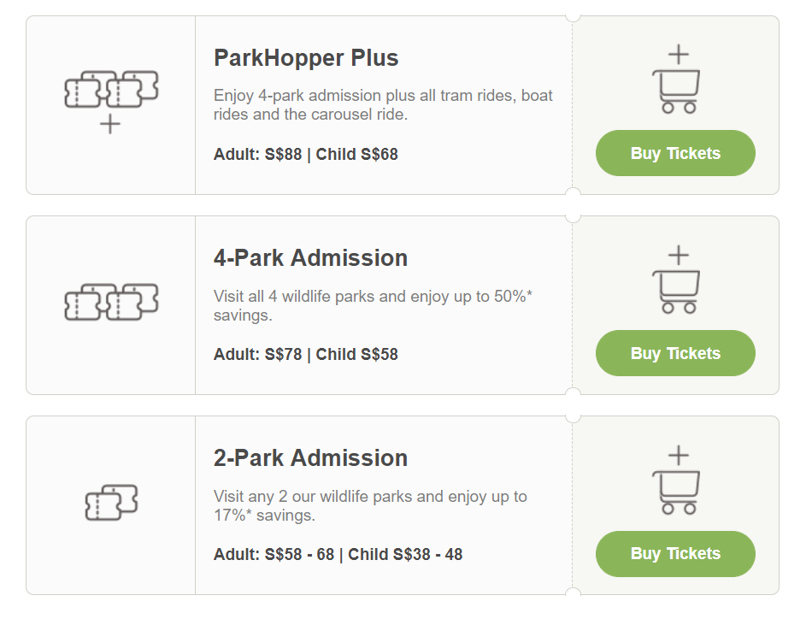Open the ParkHopper Plus heading

305,58
